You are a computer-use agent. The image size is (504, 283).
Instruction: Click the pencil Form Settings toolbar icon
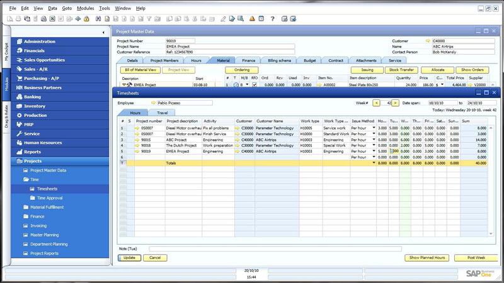(x=223, y=19)
